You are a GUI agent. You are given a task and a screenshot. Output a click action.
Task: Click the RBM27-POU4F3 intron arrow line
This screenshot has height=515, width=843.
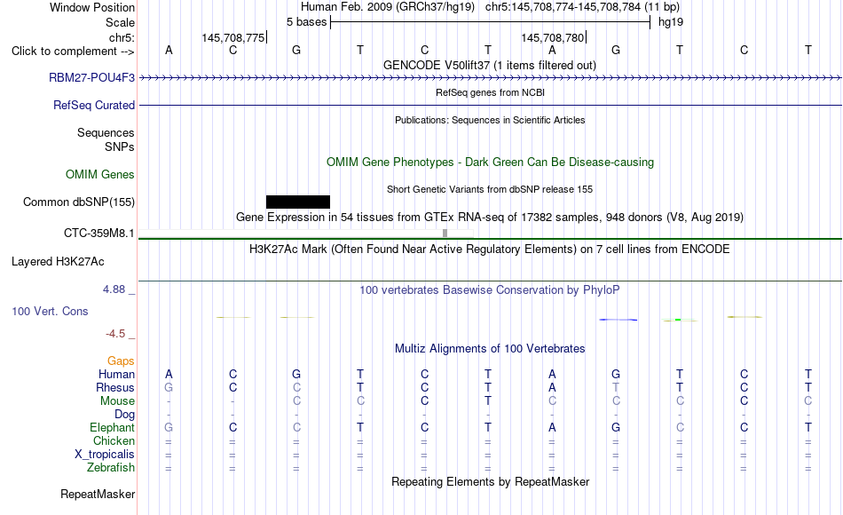(x=490, y=78)
